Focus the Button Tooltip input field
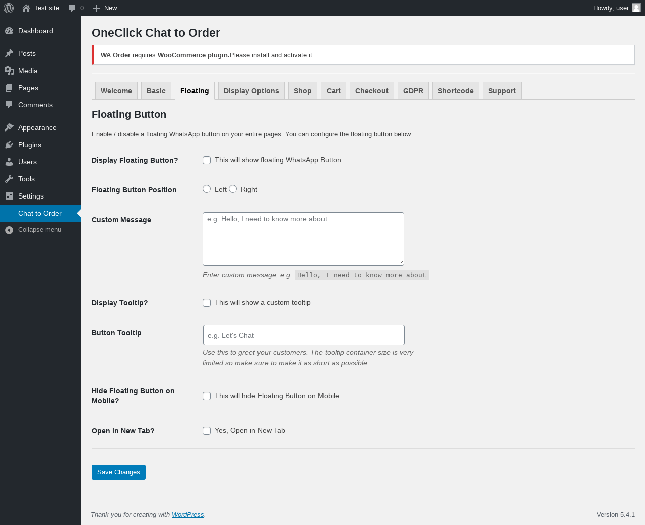 point(304,335)
